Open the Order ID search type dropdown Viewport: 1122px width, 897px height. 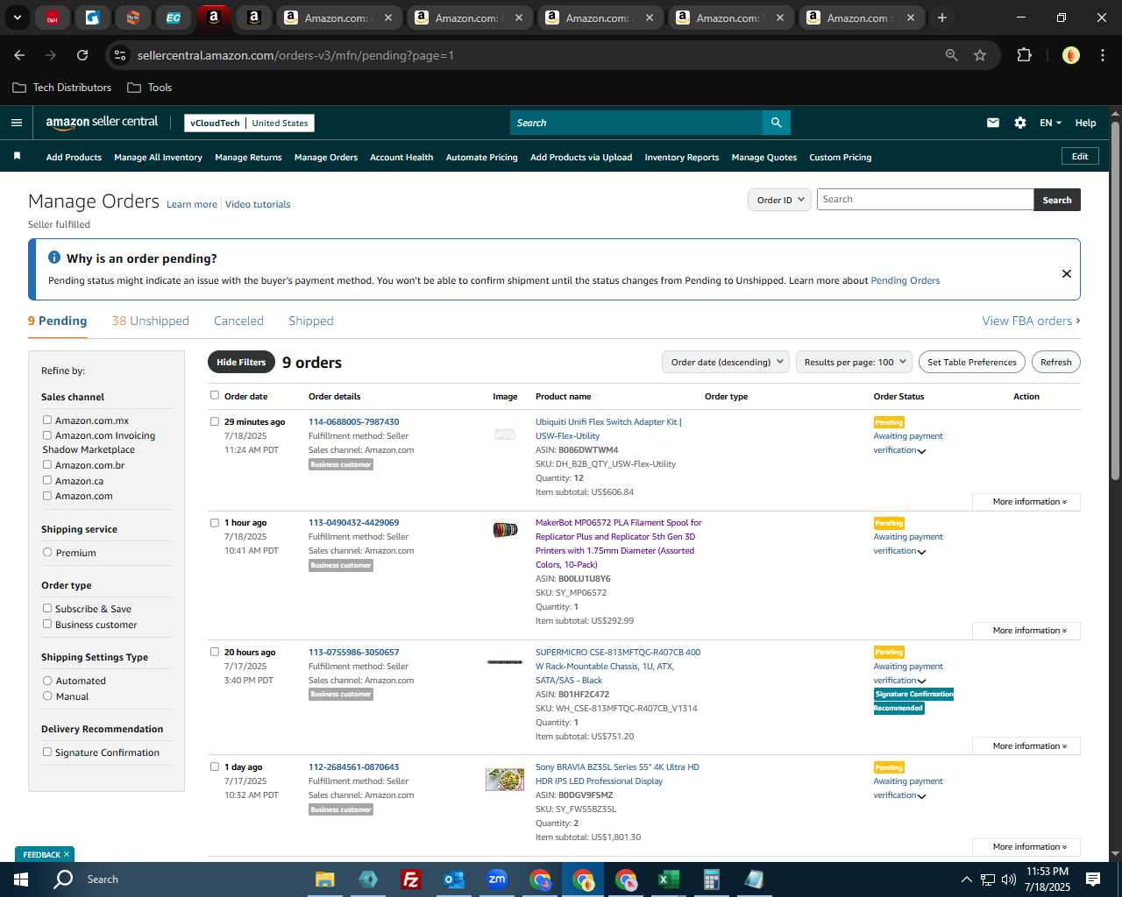[779, 200]
